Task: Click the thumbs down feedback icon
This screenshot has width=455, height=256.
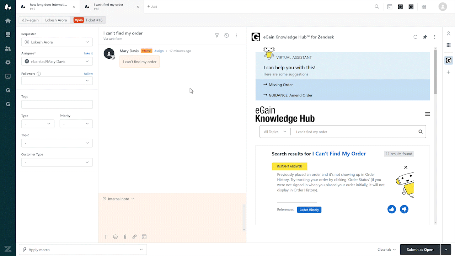Action: pos(404,209)
